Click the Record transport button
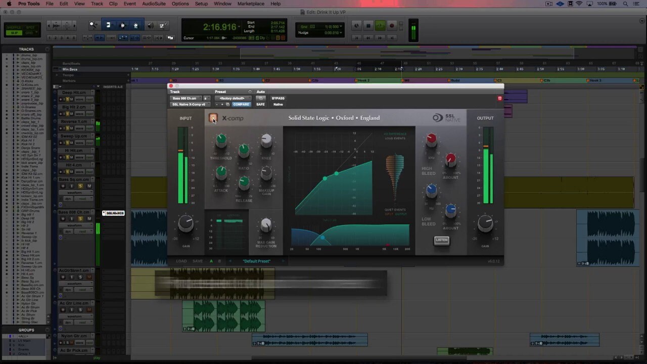 pos(391,26)
